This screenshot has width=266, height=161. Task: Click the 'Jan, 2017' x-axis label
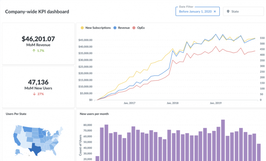[129, 103]
